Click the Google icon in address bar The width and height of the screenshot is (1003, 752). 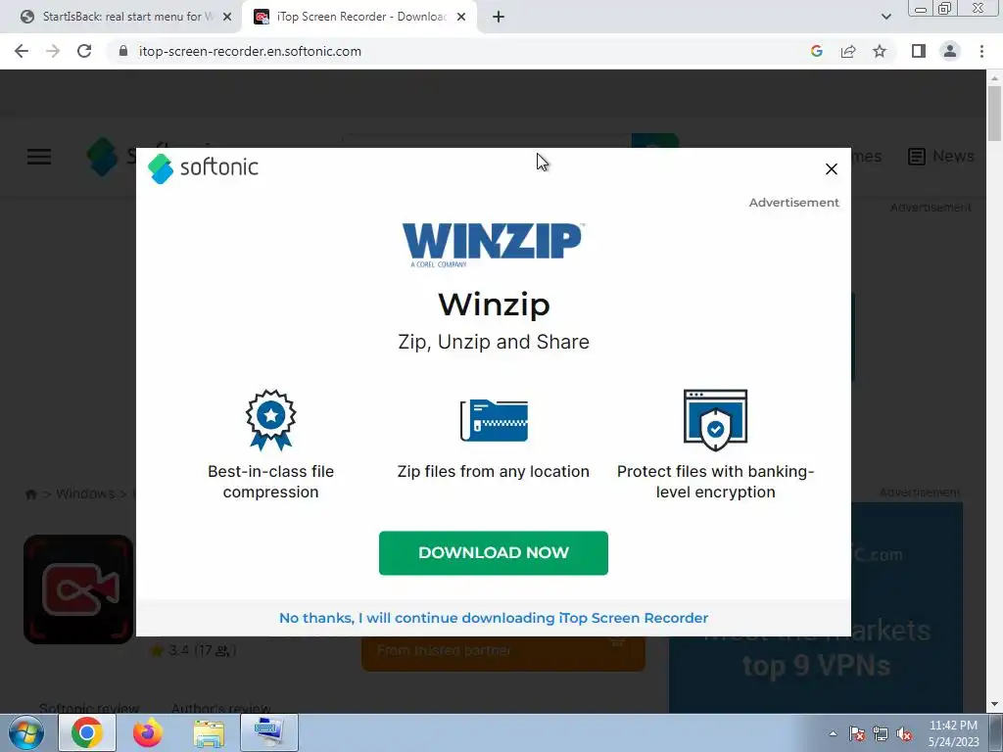816,51
